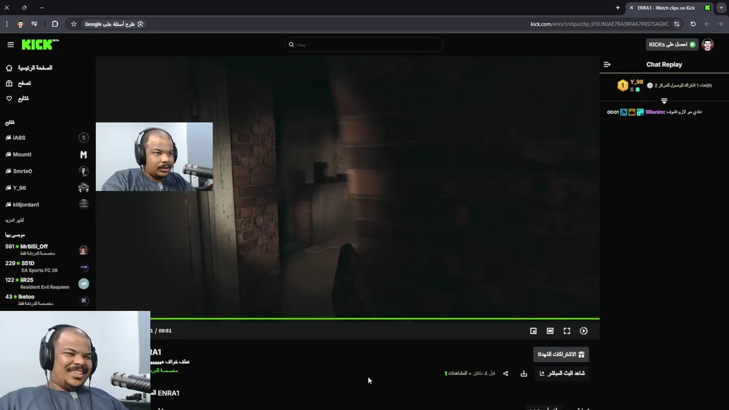Open the tab search dropdown
Viewport: 729px width, 410px height.
[721, 8]
